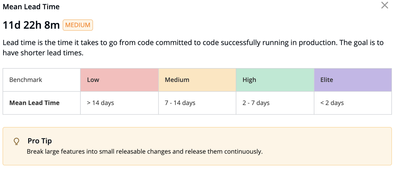Screen dimensions: 395x169
Task: Click the lightbulb Pro Tip icon
Action: click(17, 141)
